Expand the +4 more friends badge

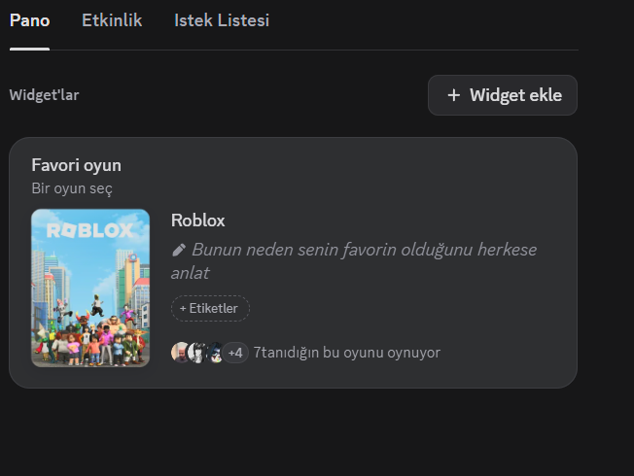tap(235, 352)
